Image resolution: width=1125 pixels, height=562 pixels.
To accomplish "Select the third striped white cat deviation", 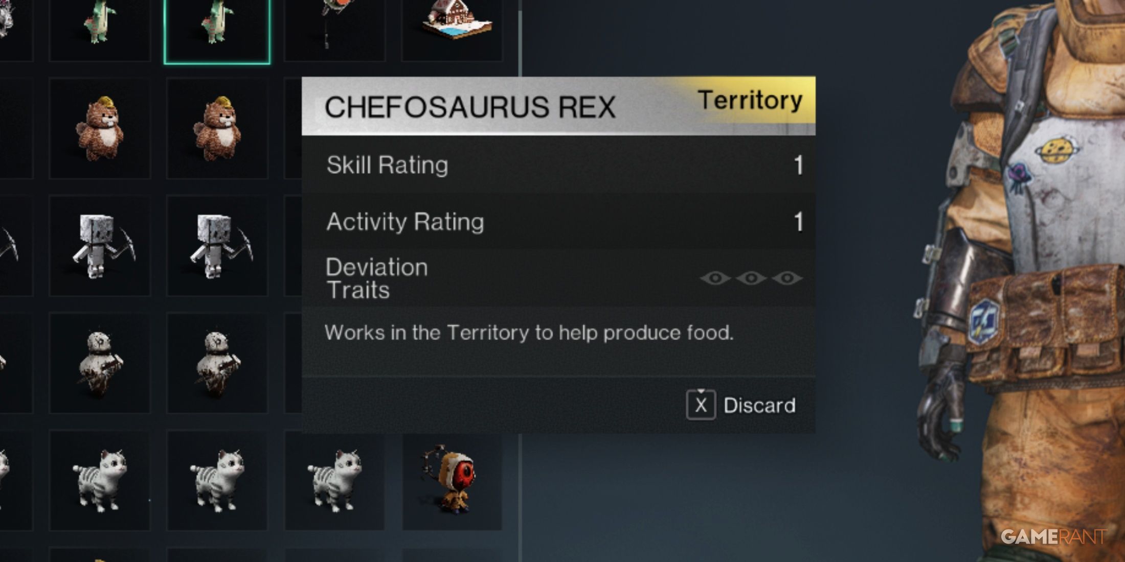I will point(334,480).
